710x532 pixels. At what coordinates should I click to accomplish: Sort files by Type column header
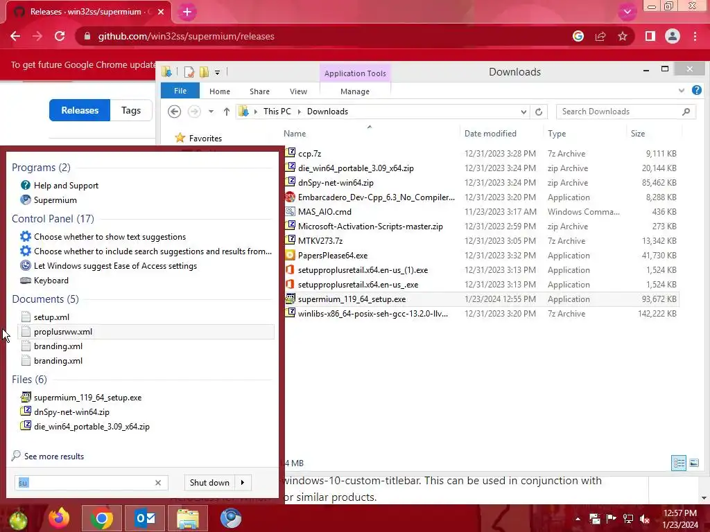point(557,134)
